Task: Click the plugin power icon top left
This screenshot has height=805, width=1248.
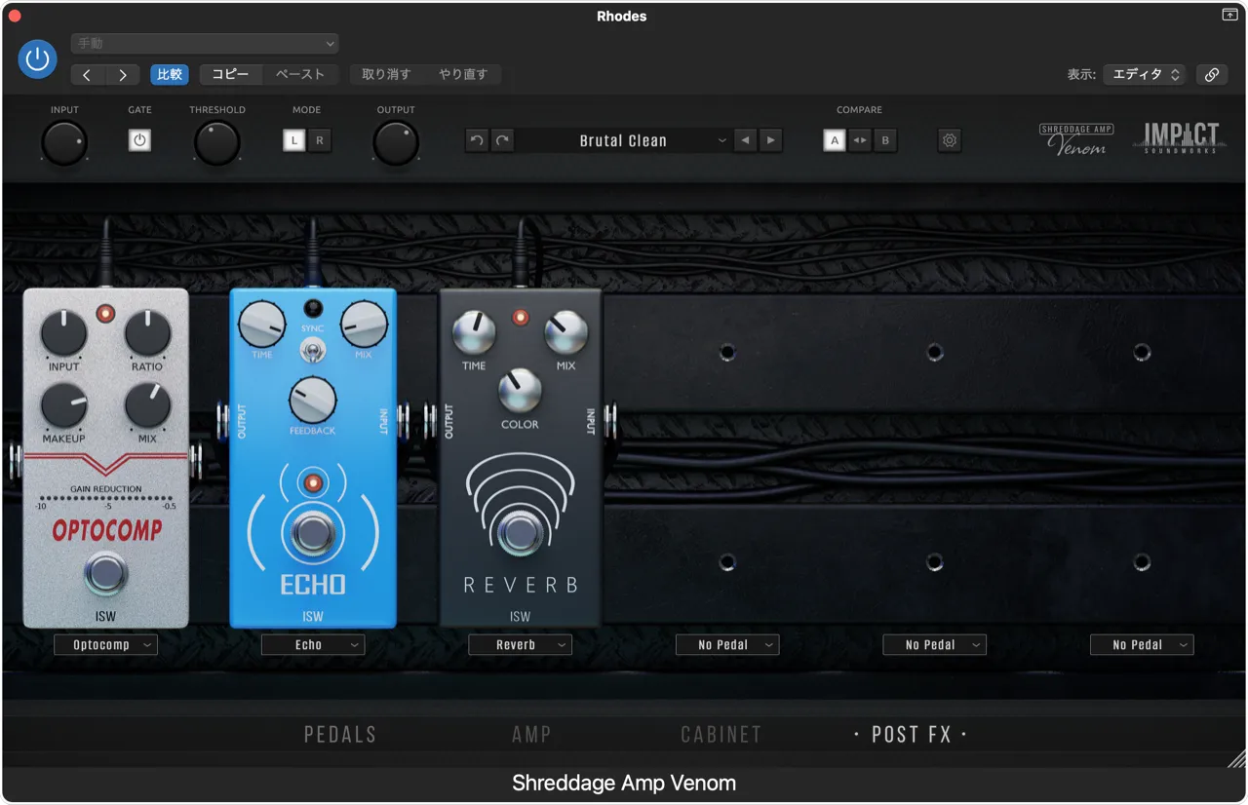Action: pos(37,59)
